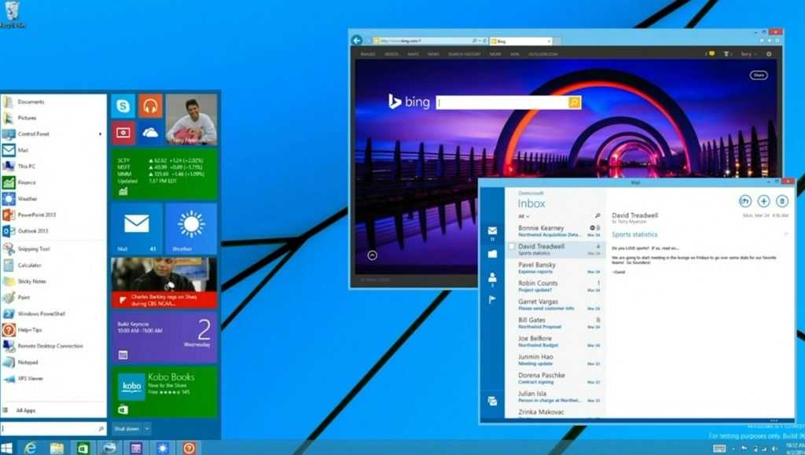Open Bonnie Kearney's email
This screenshot has width=805, height=455.
(x=555, y=231)
